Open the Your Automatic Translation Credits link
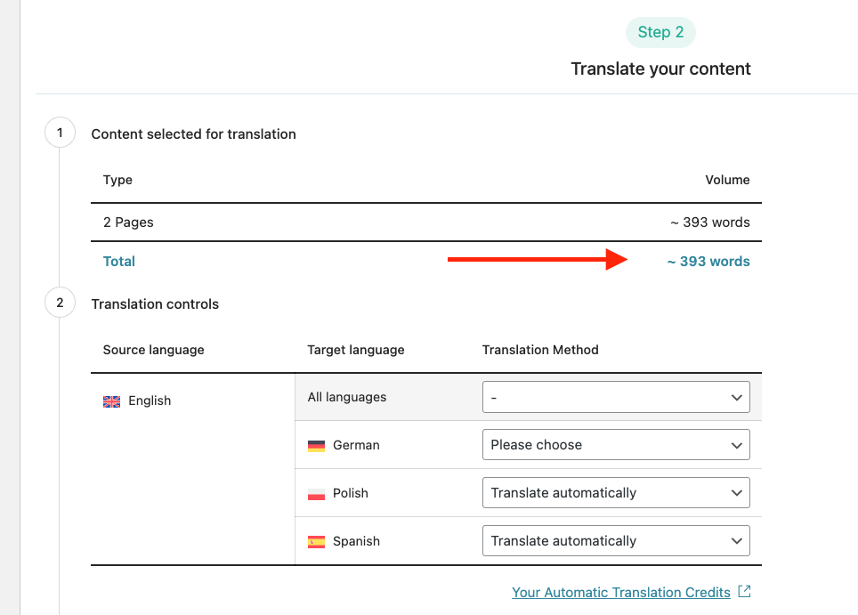858x615 pixels. point(621,593)
